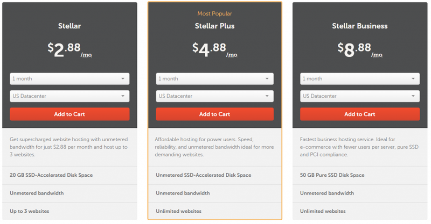431x224 pixels.
Task: Add the Stellar plan to cart
Action: (69, 114)
